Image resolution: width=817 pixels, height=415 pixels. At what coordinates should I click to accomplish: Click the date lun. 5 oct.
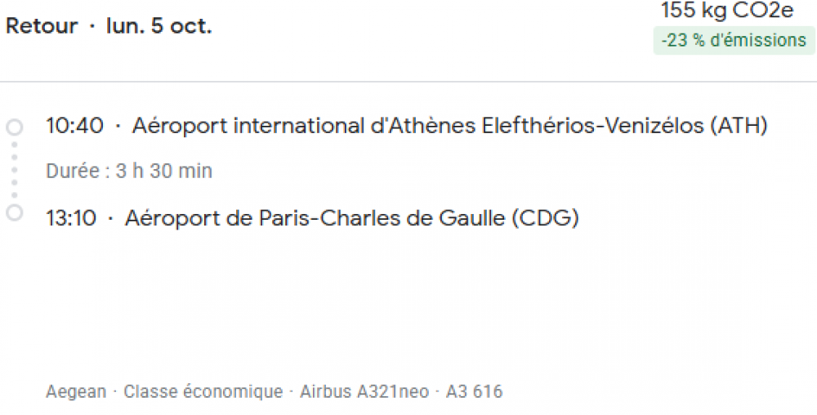click(x=158, y=26)
